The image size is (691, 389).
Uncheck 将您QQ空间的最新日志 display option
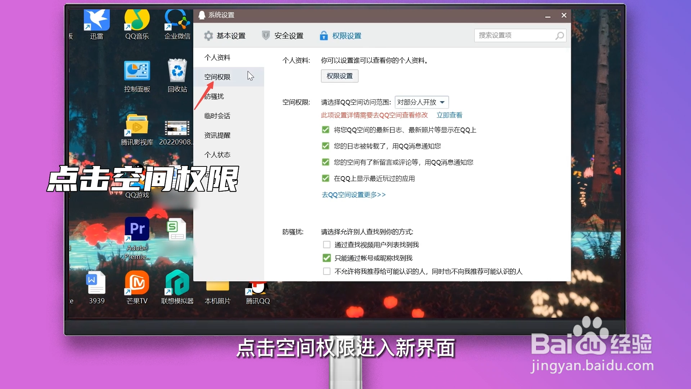tap(325, 130)
